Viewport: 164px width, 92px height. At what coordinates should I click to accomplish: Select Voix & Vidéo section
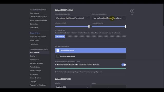(39, 52)
